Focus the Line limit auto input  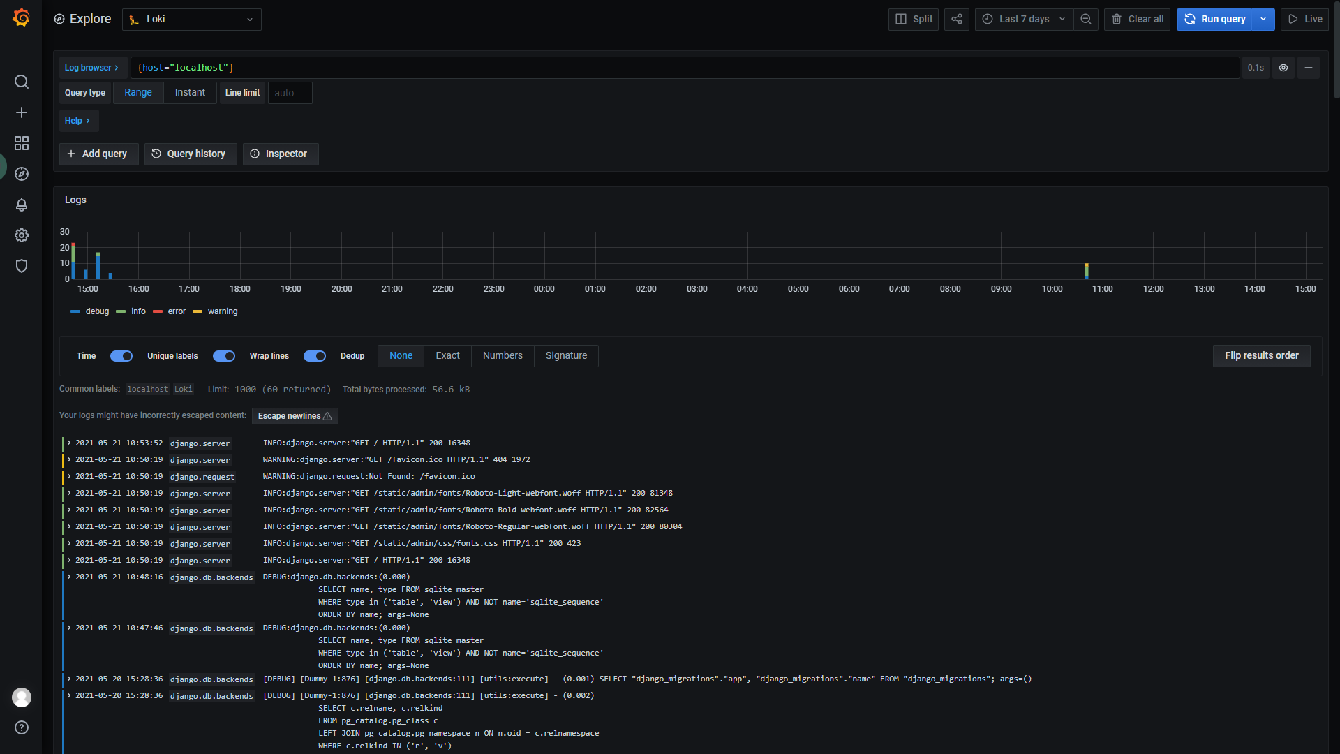coord(290,93)
